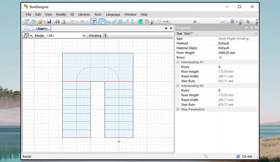Click the zoom magnifier icon
Viewport: 280px width, 162px height.
(x=248, y=21)
